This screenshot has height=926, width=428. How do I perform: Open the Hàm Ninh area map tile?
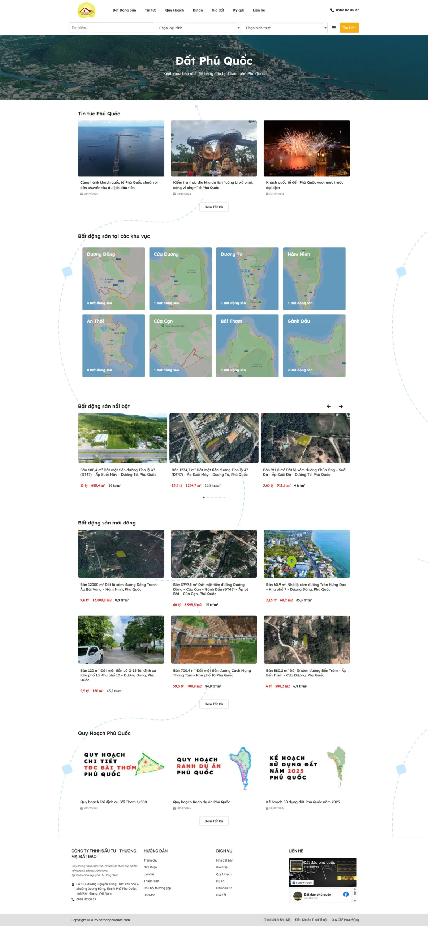point(314,279)
